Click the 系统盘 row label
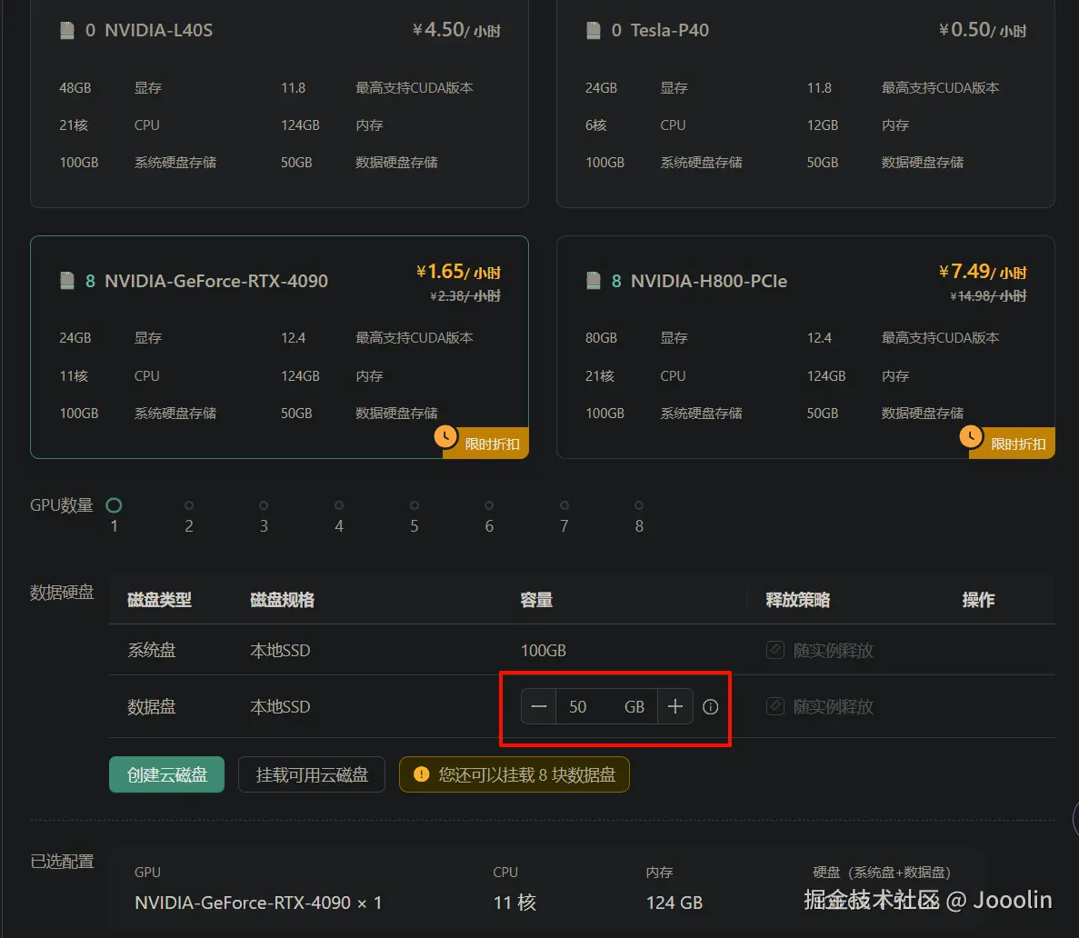Viewport: 1079px width, 938px height. point(152,651)
